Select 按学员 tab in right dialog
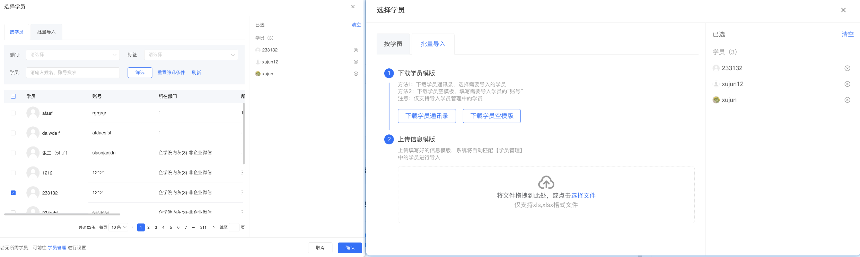860x257 pixels. (x=393, y=44)
